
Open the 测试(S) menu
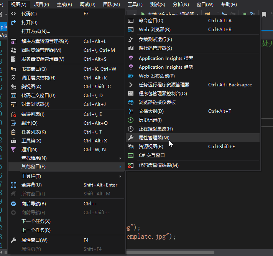(x=158, y=5)
